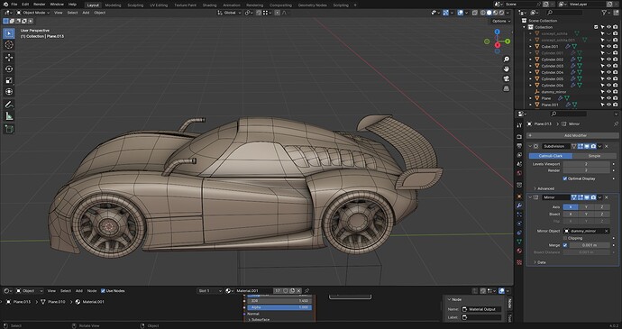Image resolution: width=622 pixels, height=329 pixels.
Task: Select the Add Cube tool
Action: click(9, 129)
